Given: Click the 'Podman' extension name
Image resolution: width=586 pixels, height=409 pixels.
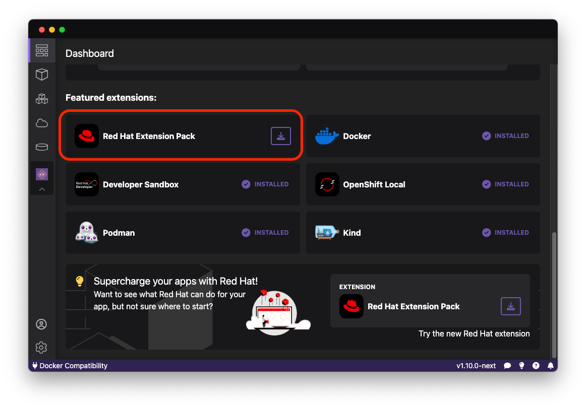Looking at the screenshot, I should (x=119, y=233).
